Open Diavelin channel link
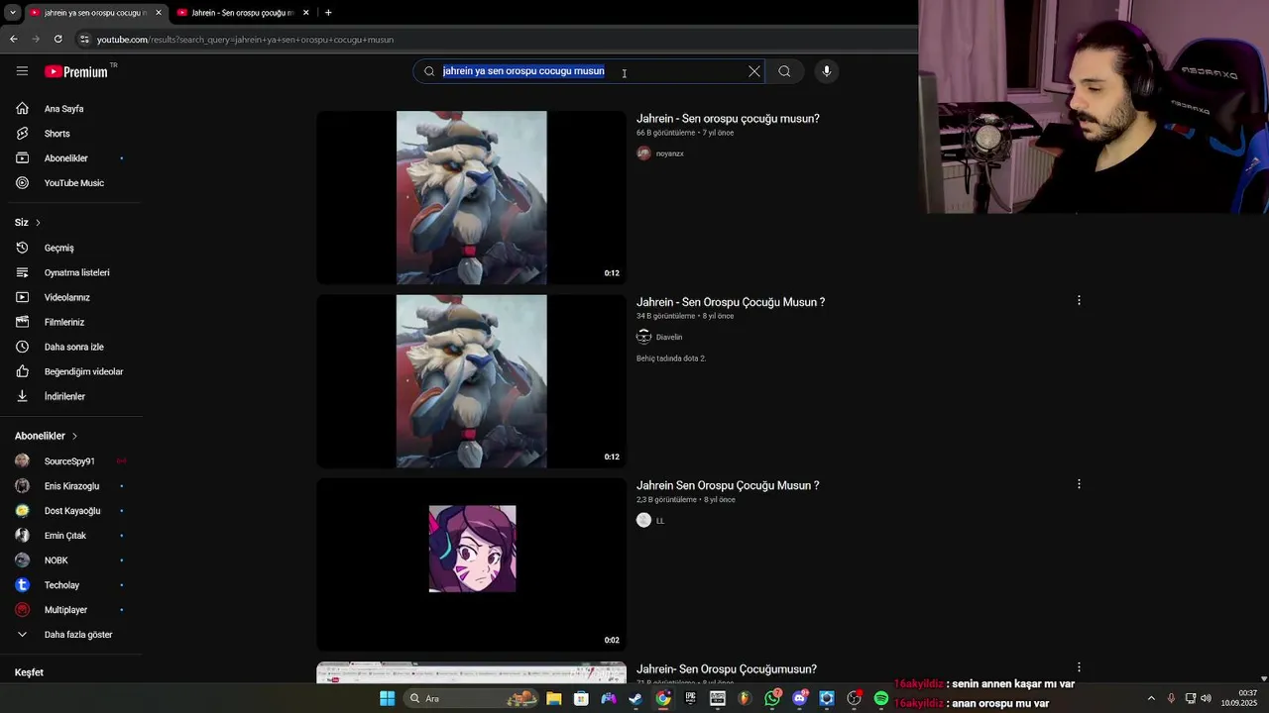Image resolution: width=1269 pixels, height=713 pixels. pos(669,337)
